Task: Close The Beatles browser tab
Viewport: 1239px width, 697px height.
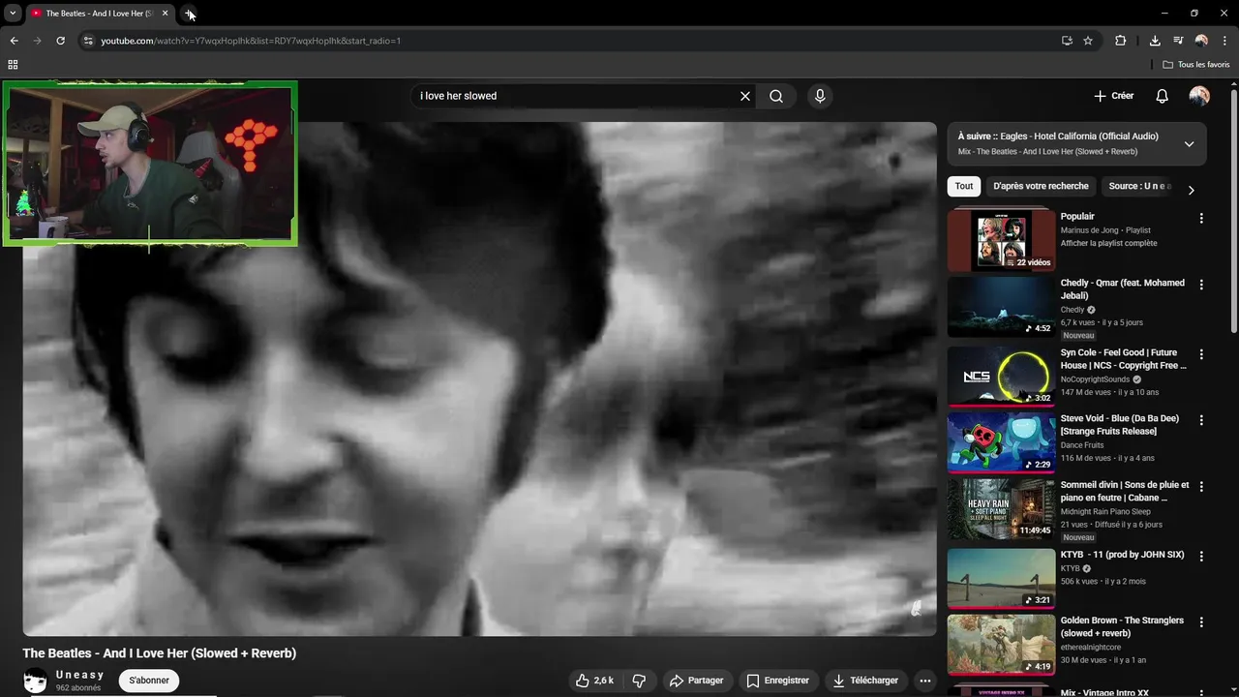Action: pyautogui.click(x=165, y=14)
